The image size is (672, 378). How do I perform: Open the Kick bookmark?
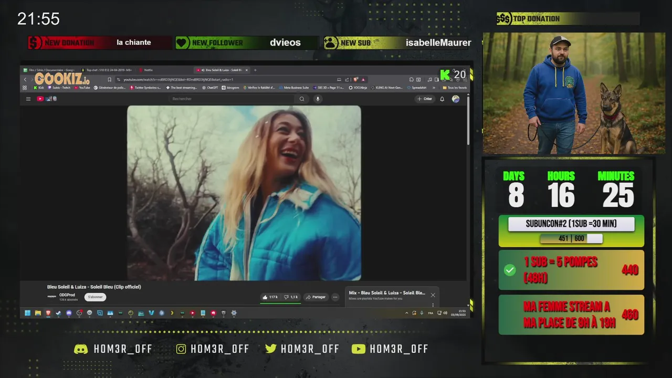[x=39, y=88]
